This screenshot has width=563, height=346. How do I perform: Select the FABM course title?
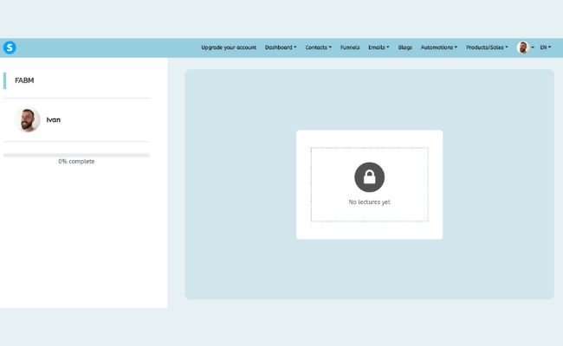pyautogui.click(x=24, y=80)
